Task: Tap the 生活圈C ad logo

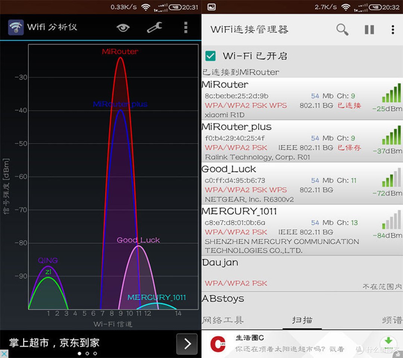Action: [218, 344]
